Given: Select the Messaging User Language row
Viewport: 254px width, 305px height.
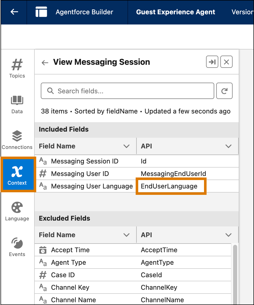Looking at the screenshot, I should [x=136, y=186].
